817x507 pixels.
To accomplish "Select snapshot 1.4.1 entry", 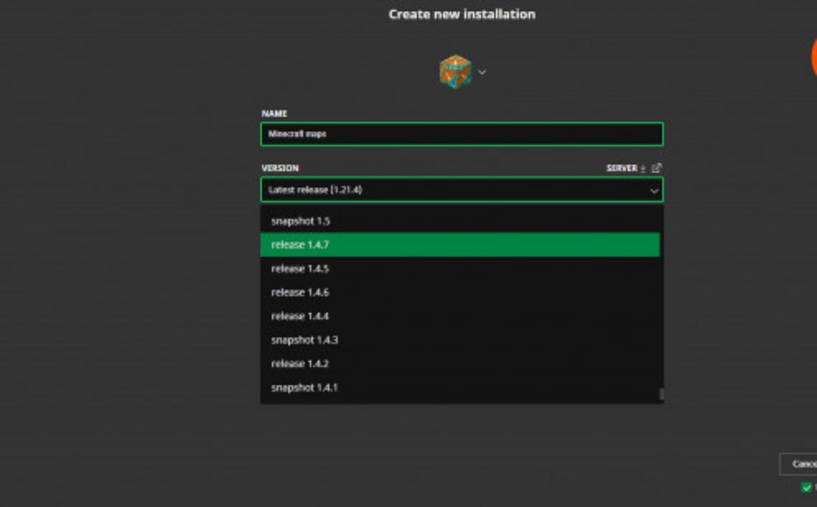I will point(461,387).
